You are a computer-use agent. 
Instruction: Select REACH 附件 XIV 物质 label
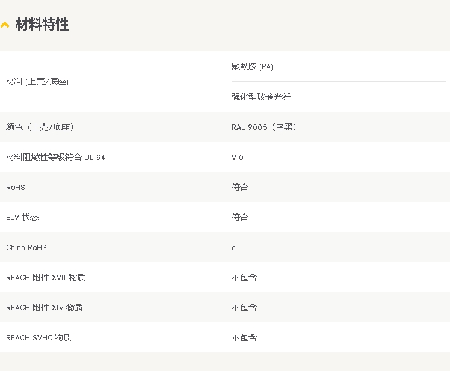point(45,307)
